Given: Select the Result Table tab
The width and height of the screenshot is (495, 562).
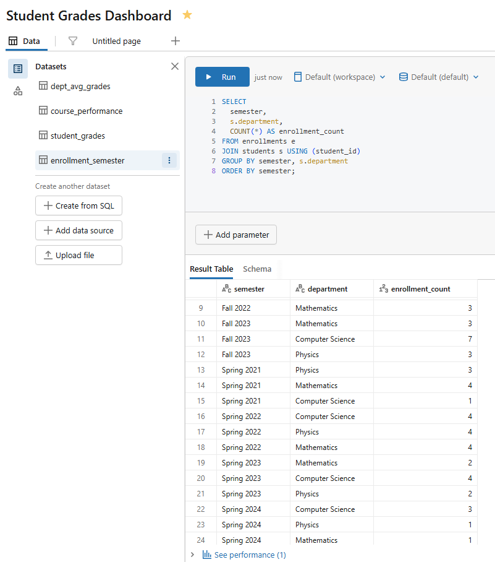Looking at the screenshot, I should [x=211, y=269].
